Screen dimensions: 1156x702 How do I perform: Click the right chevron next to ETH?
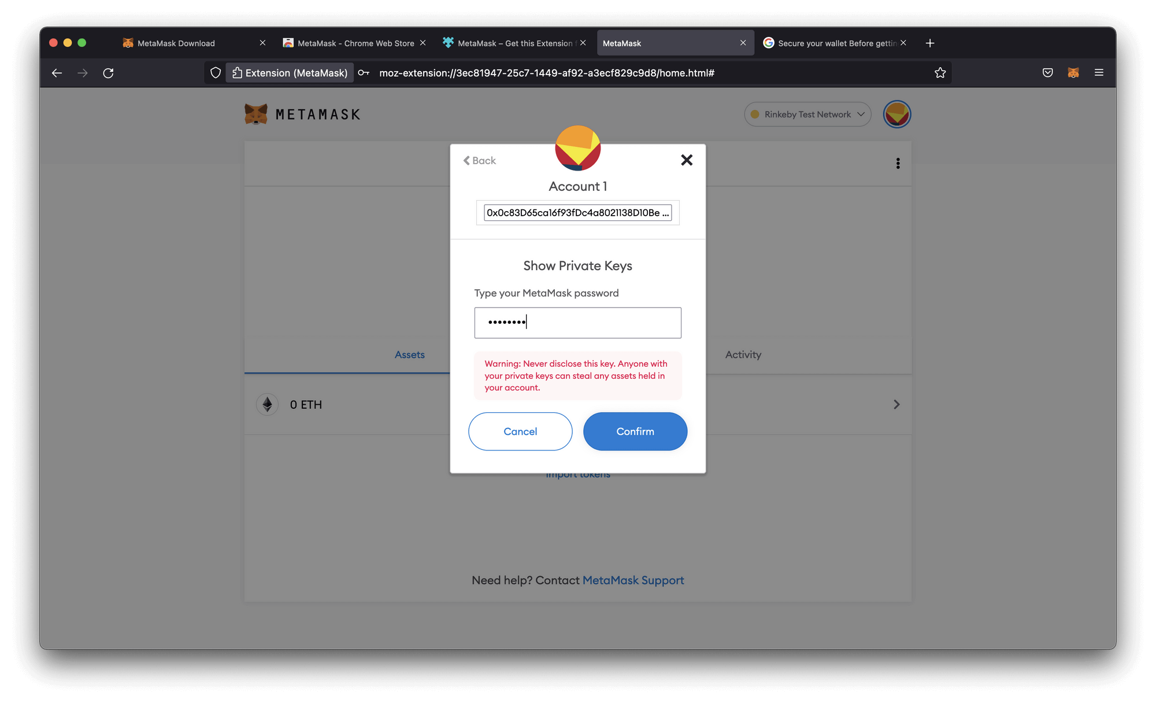tap(896, 404)
